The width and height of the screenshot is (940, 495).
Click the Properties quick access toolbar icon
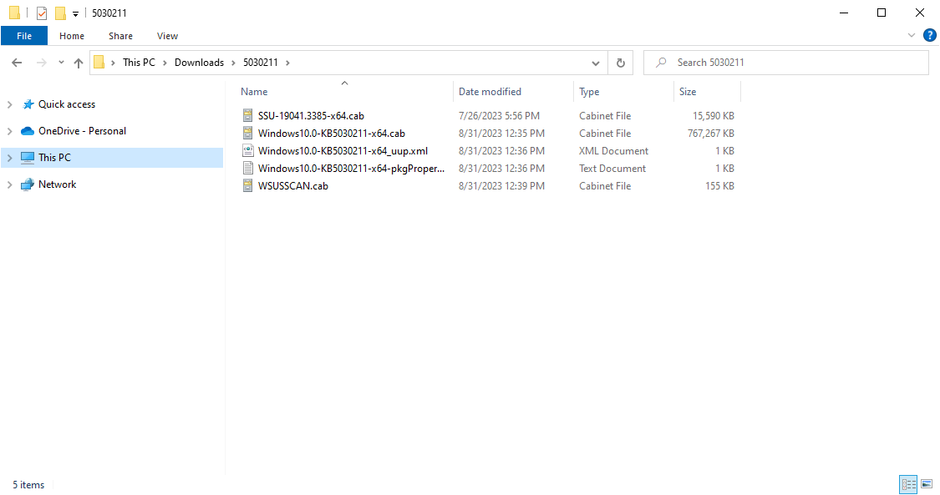(42, 13)
